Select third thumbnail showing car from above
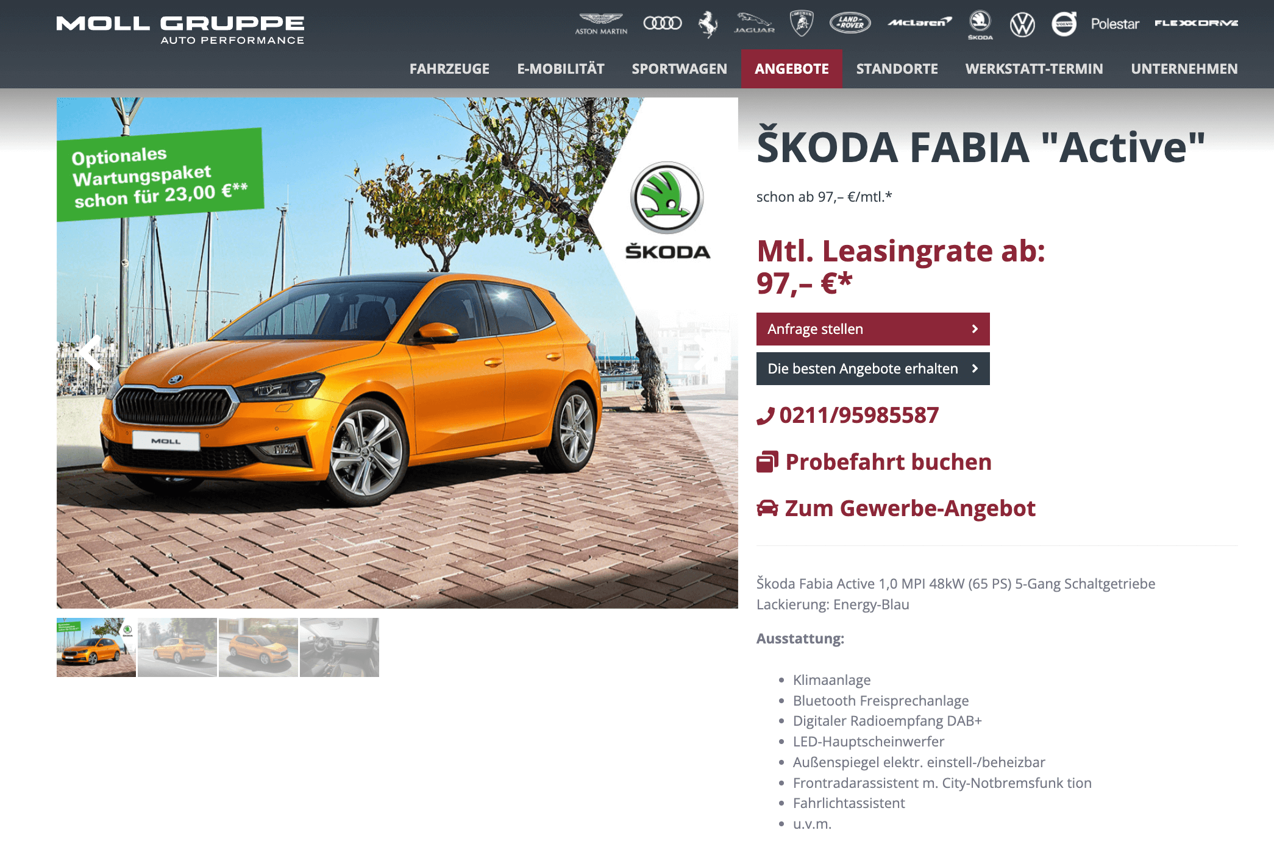1274x847 pixels. coord(258,647)
